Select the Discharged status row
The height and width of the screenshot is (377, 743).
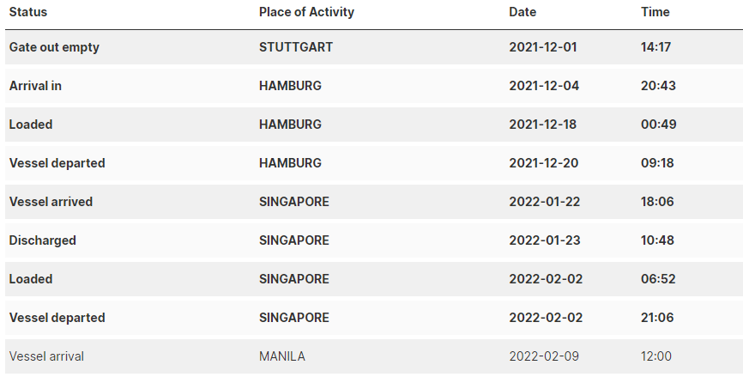click(374, 240)
